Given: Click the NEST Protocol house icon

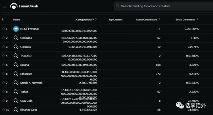Looking at the screenshot, I should [x=16, y=29].
